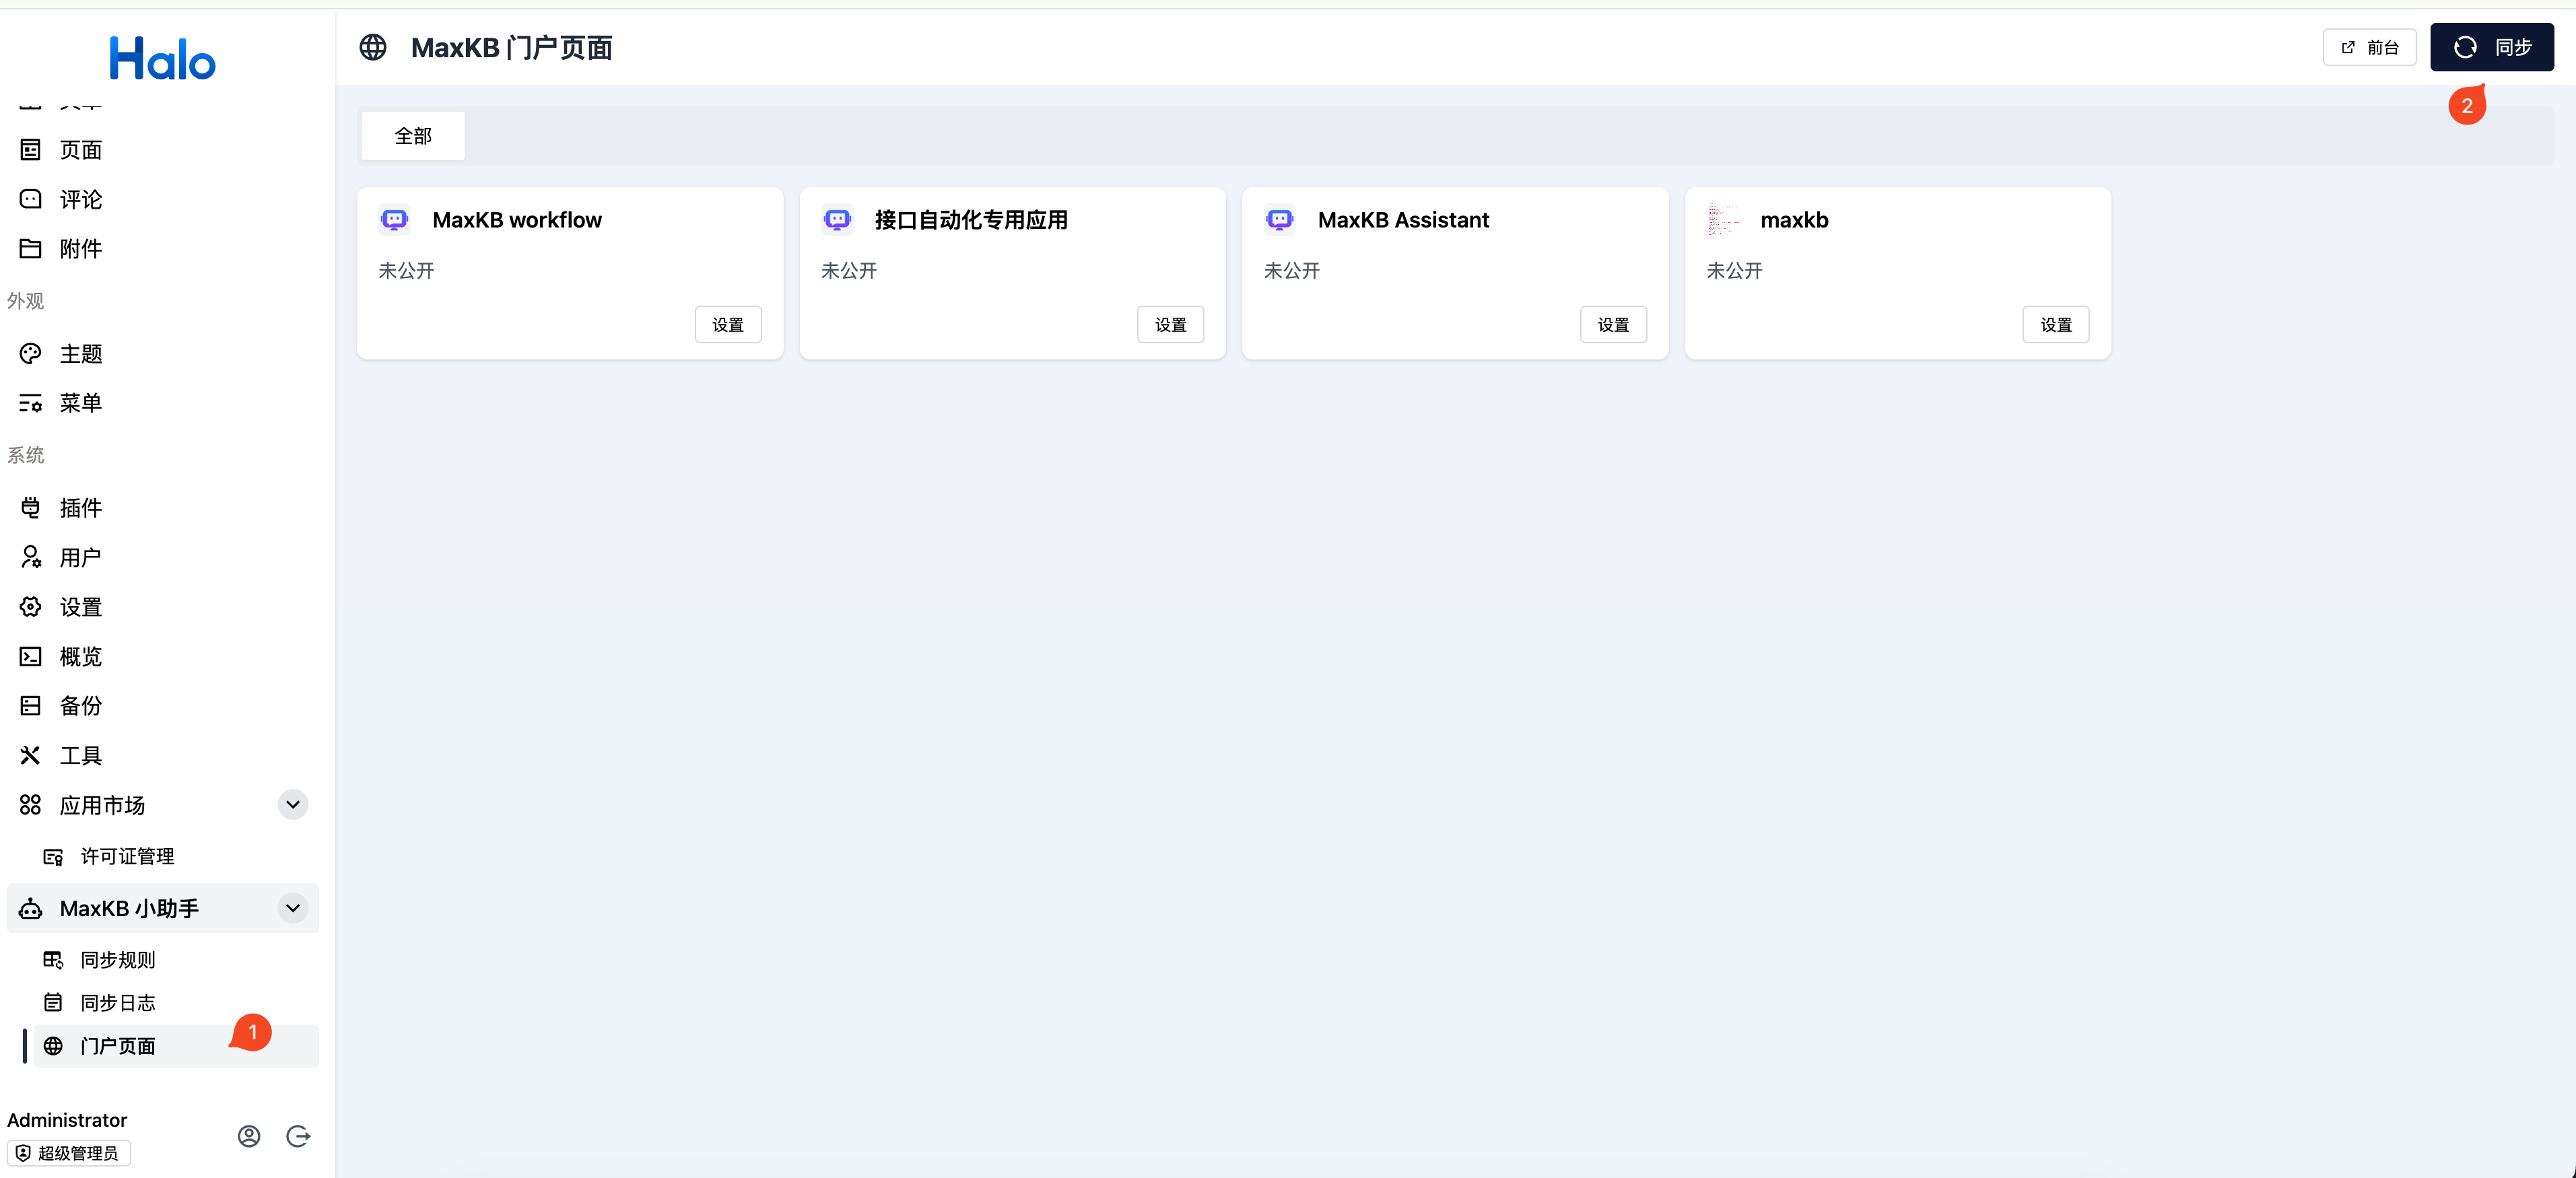Click the 前台 frontend button
2576x1178 pixels.
pos(2369,47)
